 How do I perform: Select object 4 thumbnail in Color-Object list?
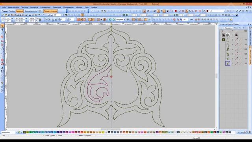(228, 49)
